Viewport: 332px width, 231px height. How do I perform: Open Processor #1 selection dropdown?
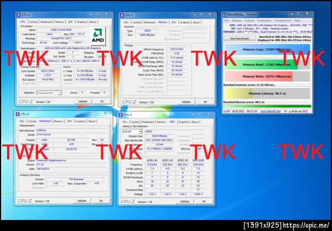coord(49,93)
